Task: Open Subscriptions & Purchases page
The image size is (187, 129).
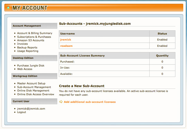Action: coord(34,37)
